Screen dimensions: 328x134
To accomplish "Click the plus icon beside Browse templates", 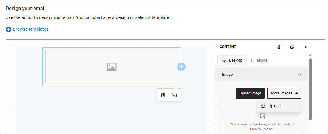I will 9,29.
